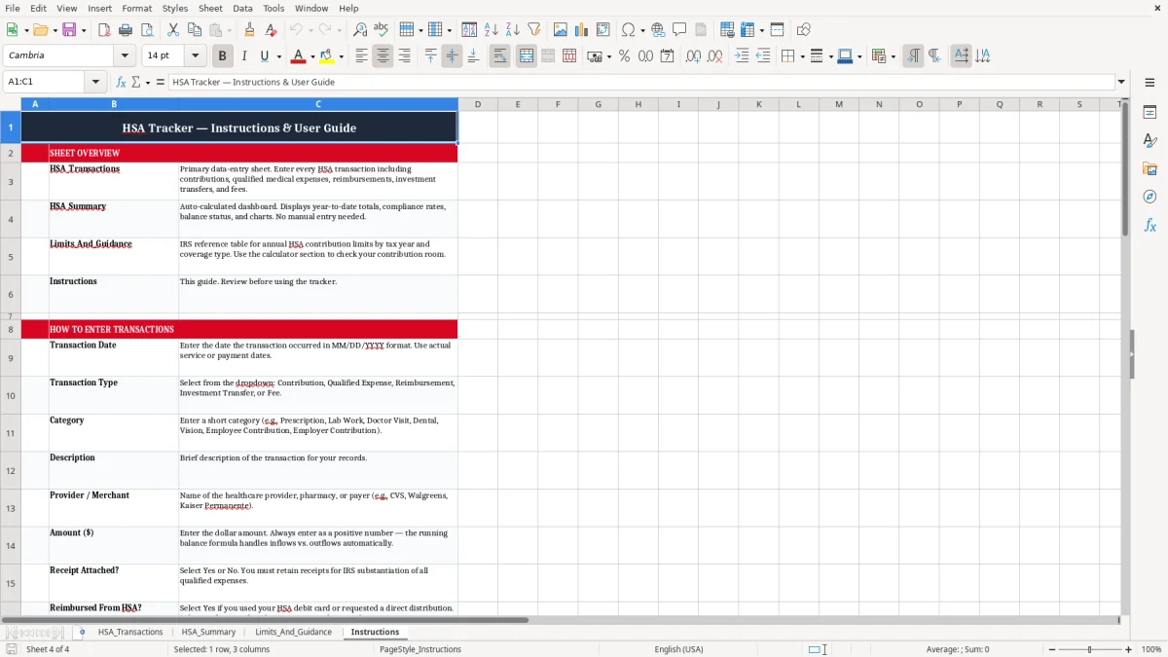Image resolution: width=1168 pixels, height=657 pixels.
Task: Insert a comment bubble
Action: 679,30
